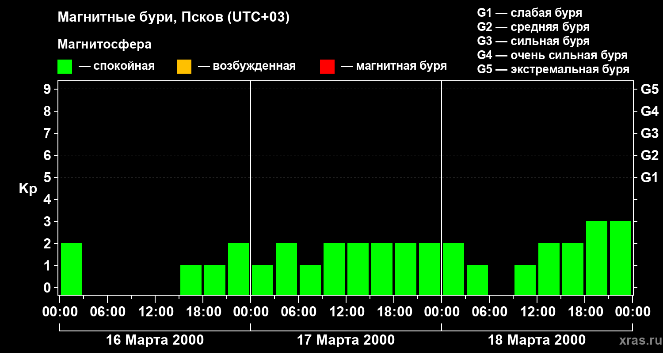Click the Kp 1 bar at 06:00–09:00 on 17 March
Image resolution: width=663 pixels, height=353 pixels.
310,279
